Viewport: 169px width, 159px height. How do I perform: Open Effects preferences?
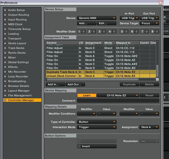pos(13,67)
